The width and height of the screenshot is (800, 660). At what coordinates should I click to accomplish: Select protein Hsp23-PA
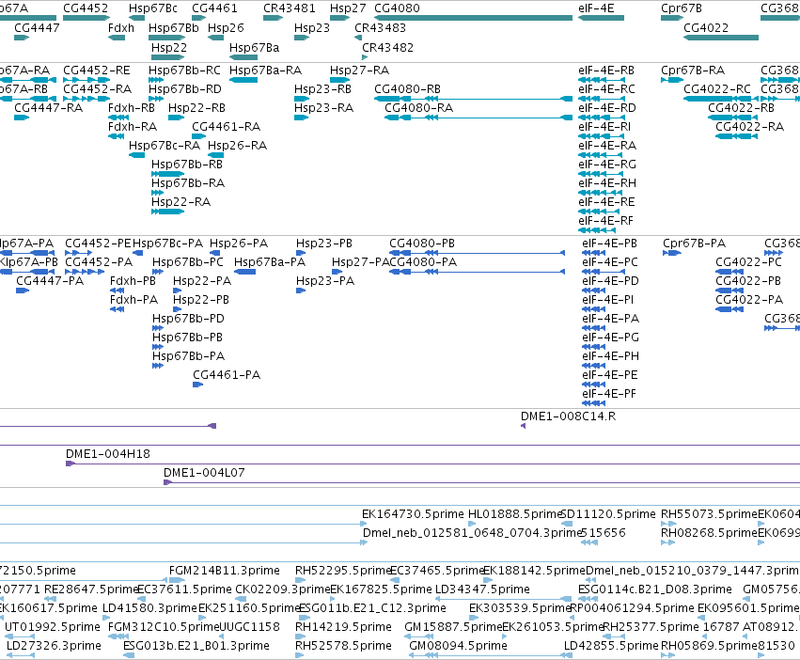(x=325, y=281)
